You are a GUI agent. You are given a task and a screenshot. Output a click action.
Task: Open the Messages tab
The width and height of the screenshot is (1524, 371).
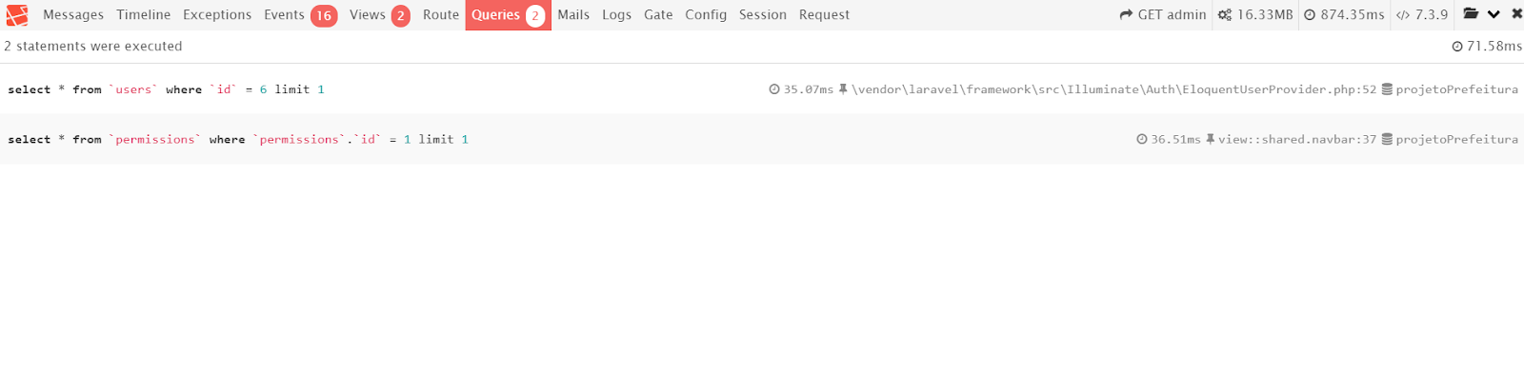(x=73, y=14)
